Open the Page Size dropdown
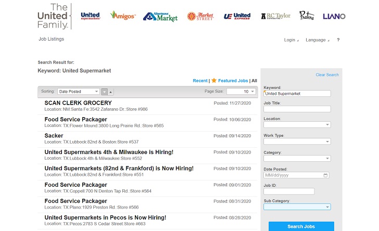 [x=241, y=92]
